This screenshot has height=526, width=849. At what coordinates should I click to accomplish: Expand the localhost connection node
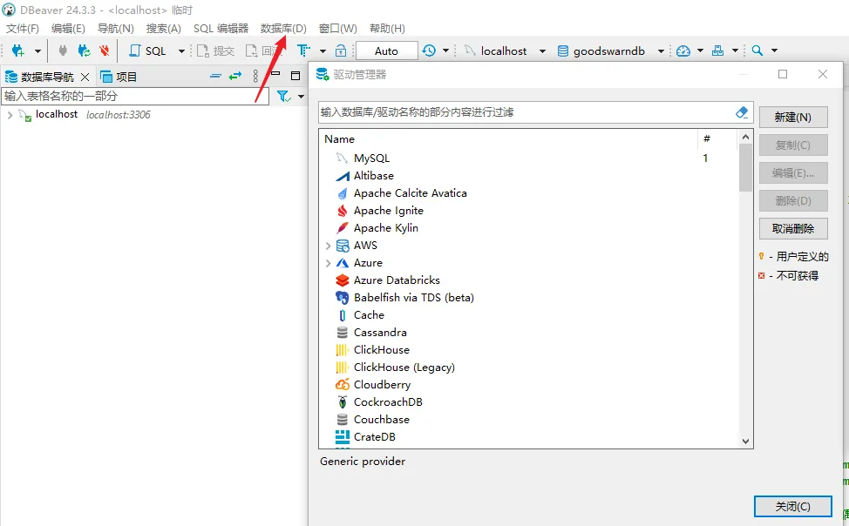tap(10, 115)
